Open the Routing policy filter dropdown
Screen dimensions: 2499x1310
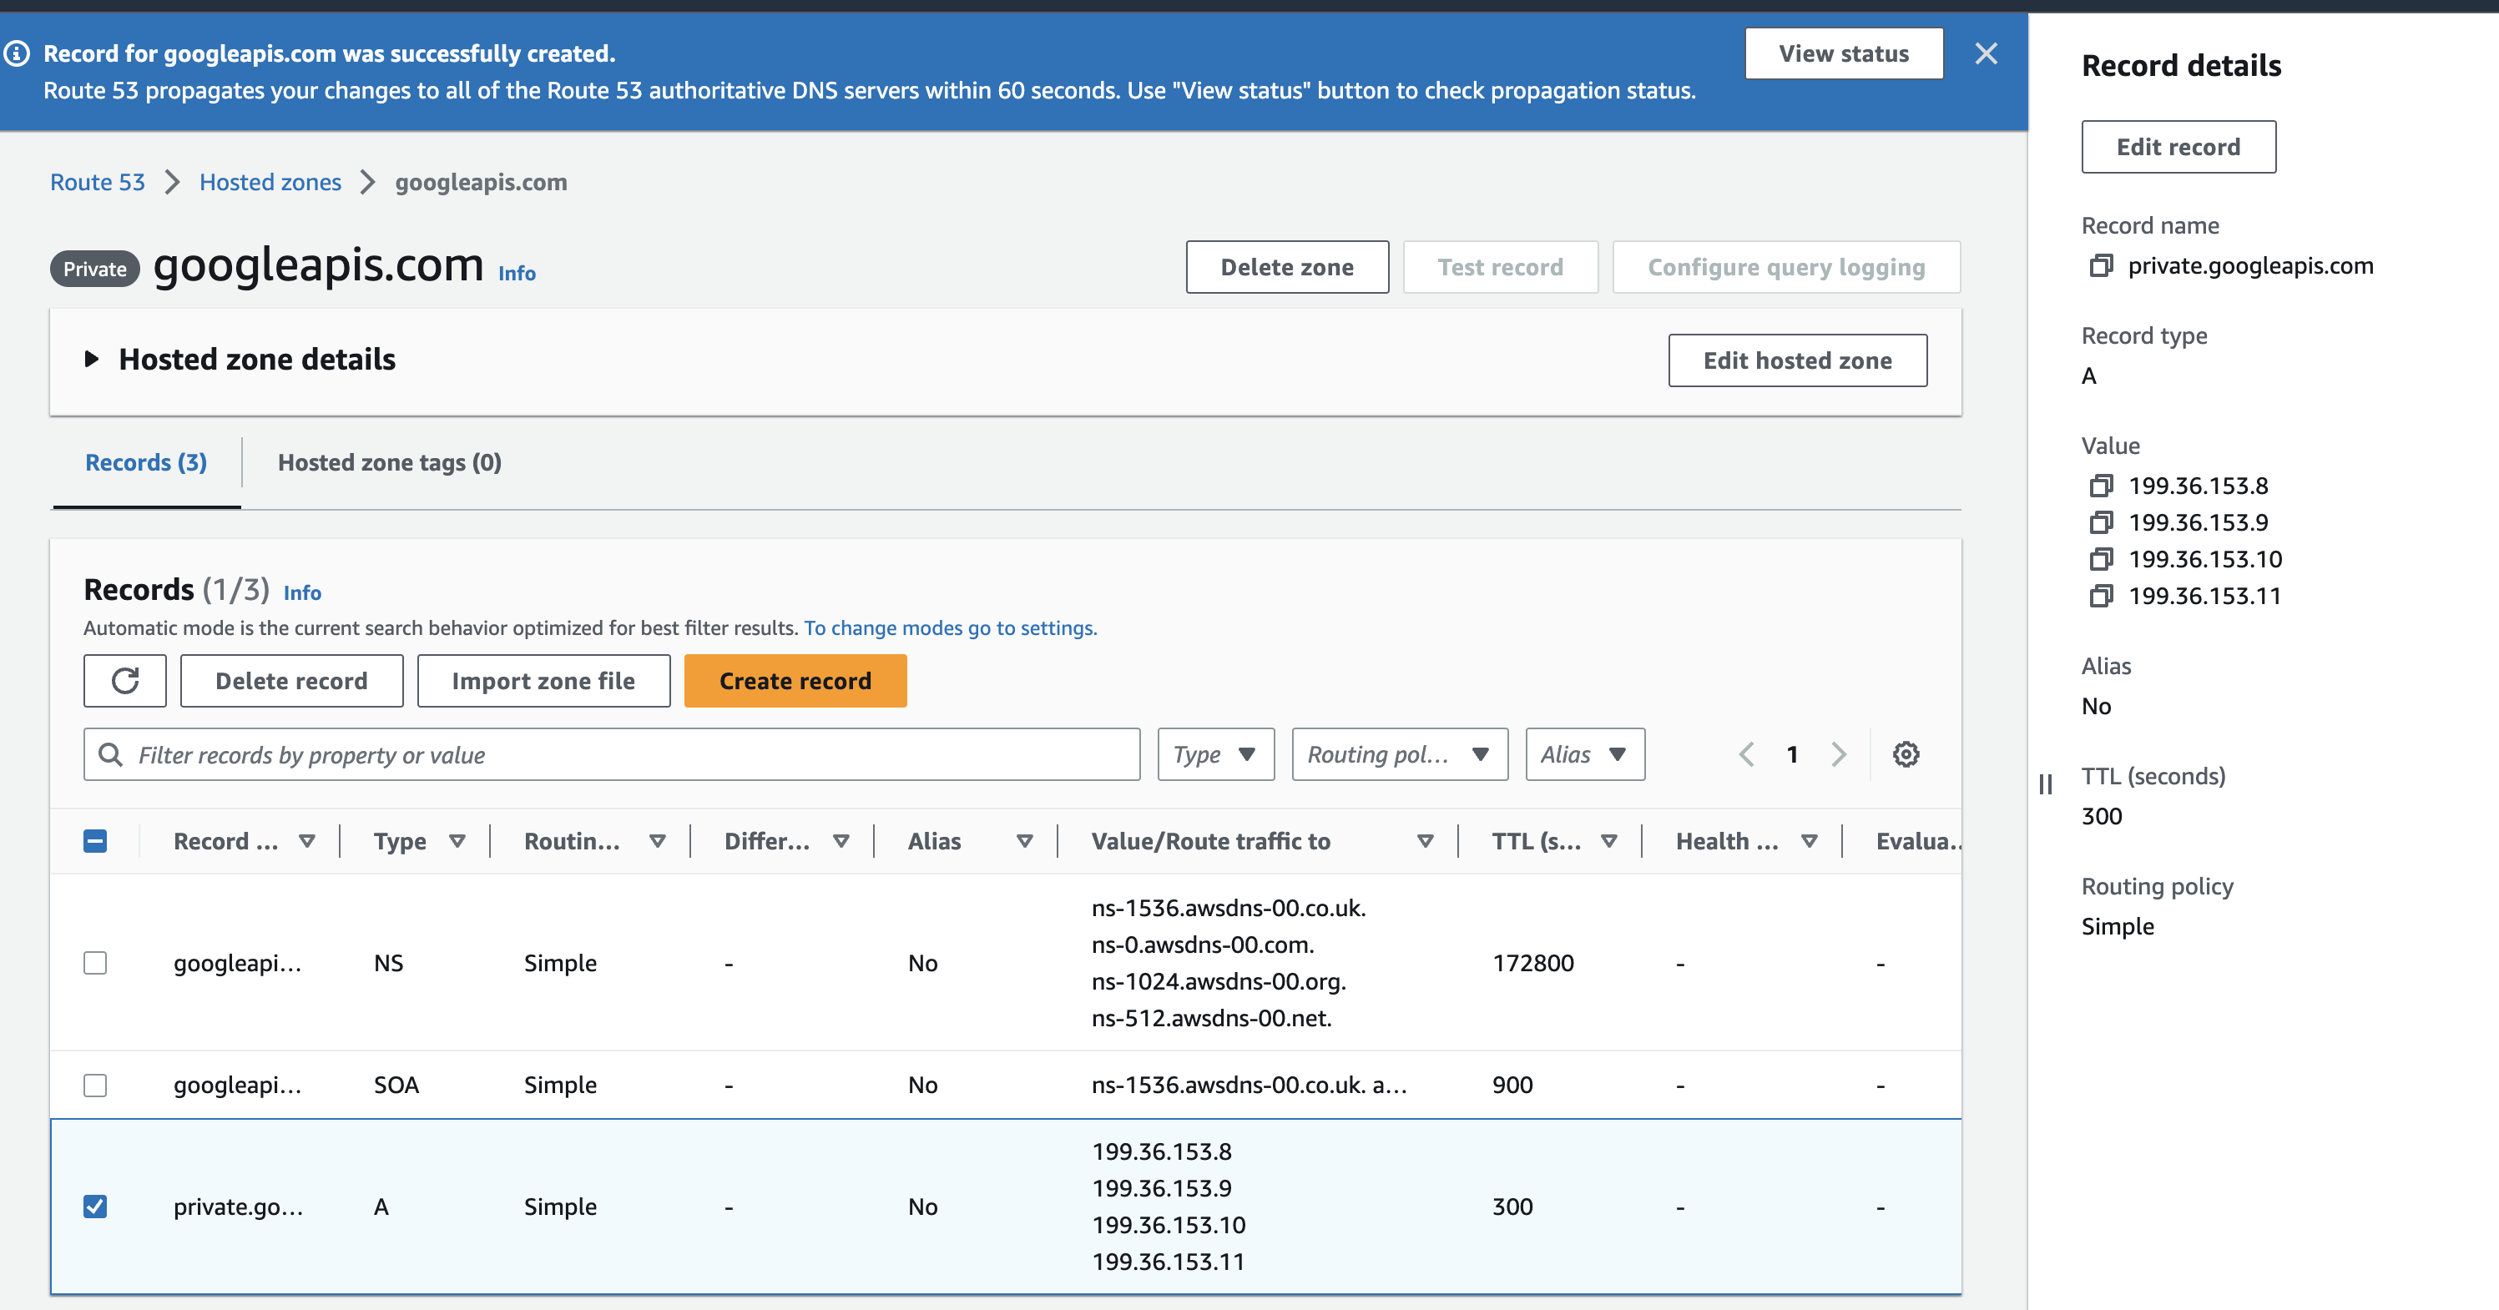[x=1398, y=753]
